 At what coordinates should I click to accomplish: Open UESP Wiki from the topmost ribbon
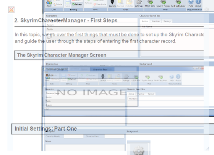(x=150, y=3)
